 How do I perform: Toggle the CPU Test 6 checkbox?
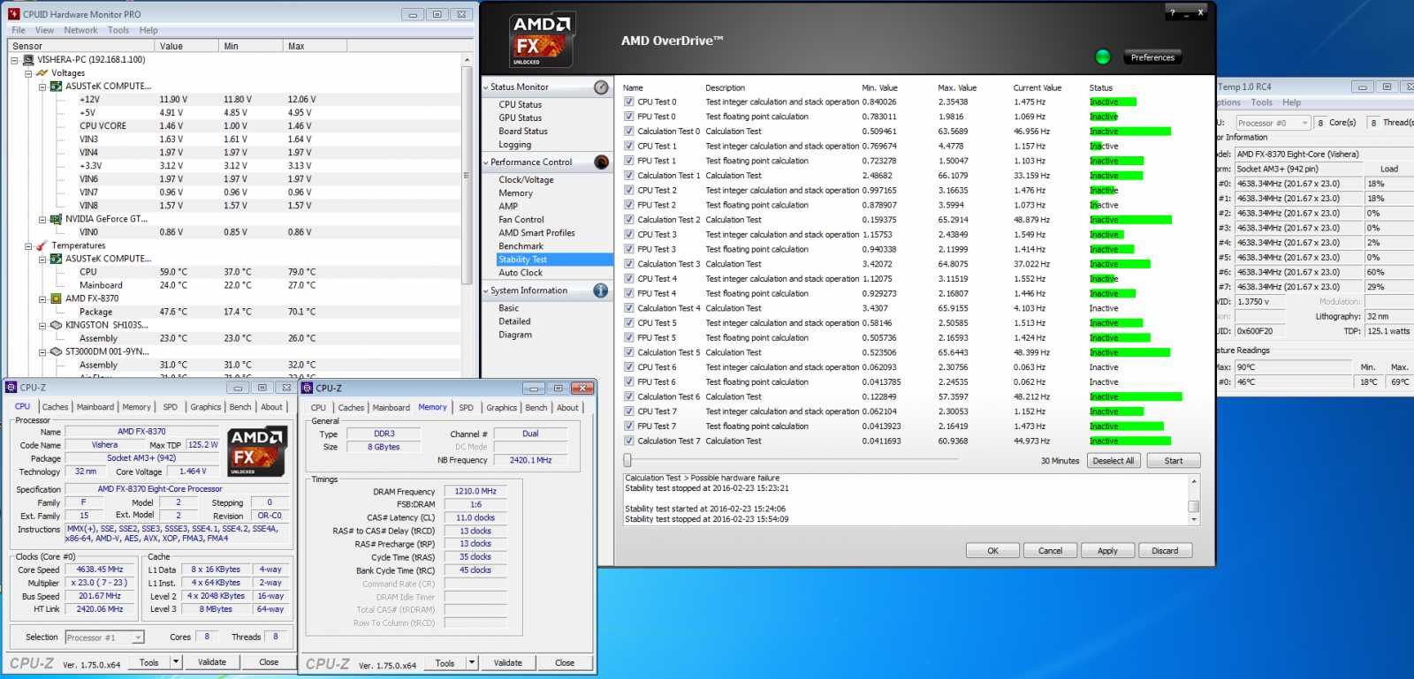click(629, 367)
